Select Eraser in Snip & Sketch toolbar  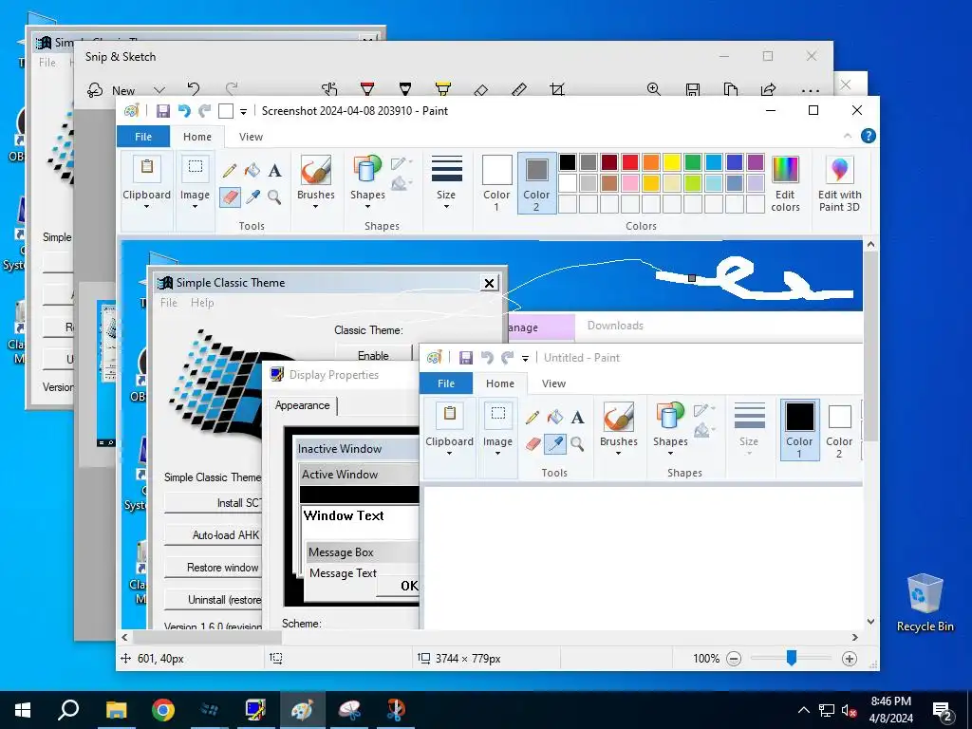coord(481,90)
